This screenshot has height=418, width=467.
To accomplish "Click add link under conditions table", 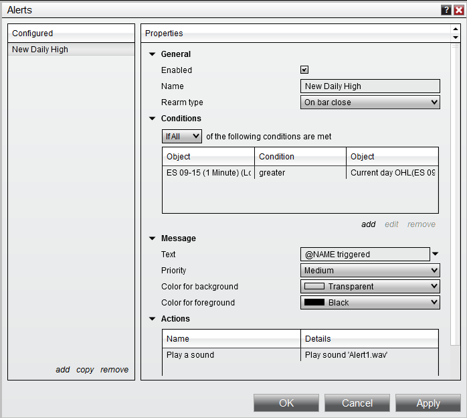I will (368, 224).
